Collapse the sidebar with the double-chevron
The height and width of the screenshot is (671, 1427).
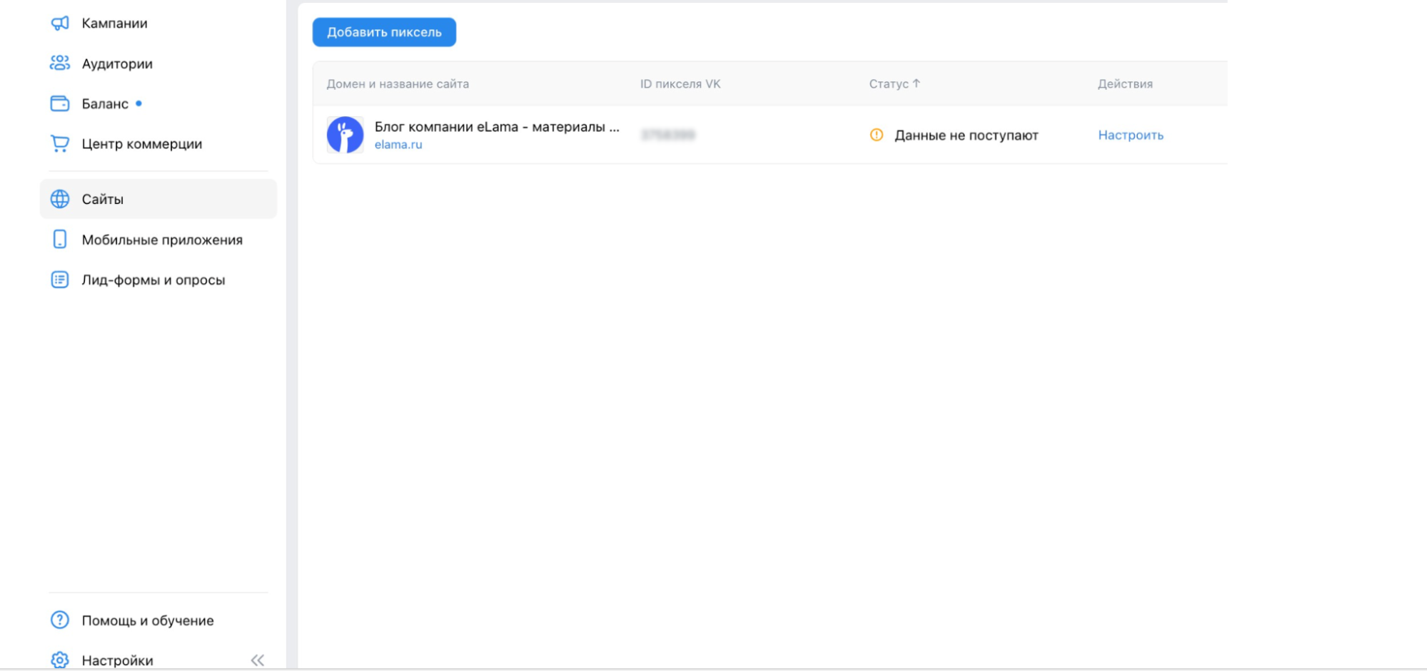pyautogui.click(x=257, y=660)
